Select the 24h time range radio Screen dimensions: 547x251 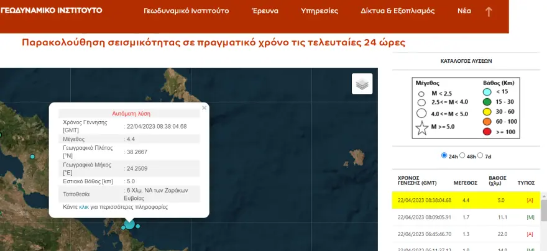444,155
